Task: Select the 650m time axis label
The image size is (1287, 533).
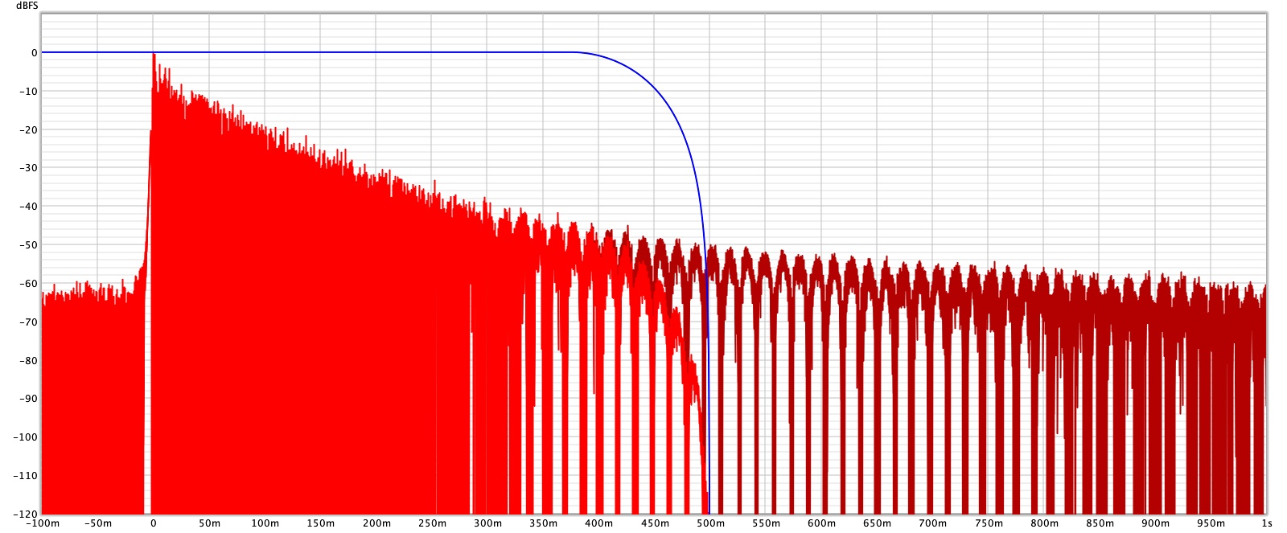Action: click(877, 523)
